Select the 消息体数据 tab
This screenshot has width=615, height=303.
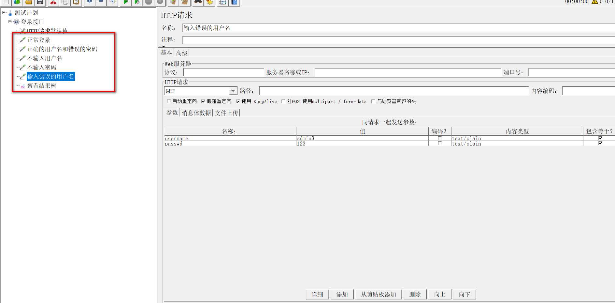(196, 113)
